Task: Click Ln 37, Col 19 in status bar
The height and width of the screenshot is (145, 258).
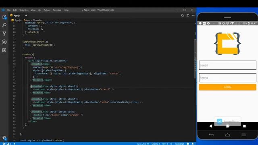Action: (x=143, y=144)
